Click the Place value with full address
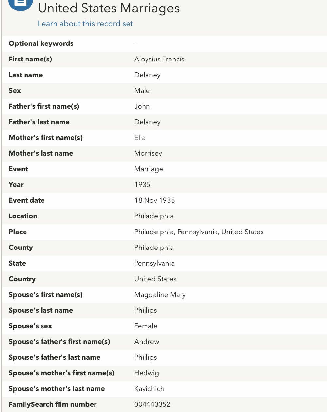This screenshot has height=412, width=327. pyautogui.click(x=198, y=232)
